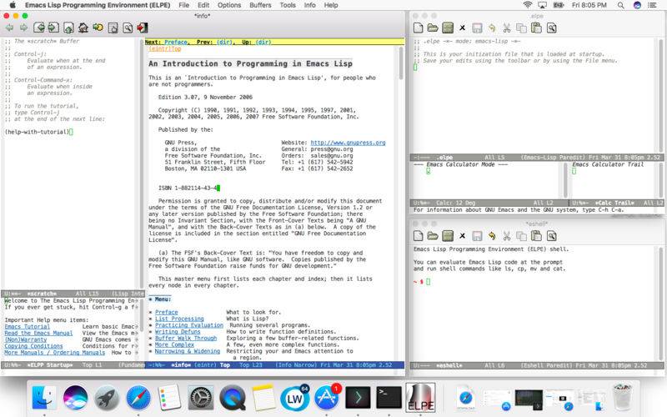This screenshot has height=417, width=667.
Task: Open the Options menu
Action: point(229,5)
